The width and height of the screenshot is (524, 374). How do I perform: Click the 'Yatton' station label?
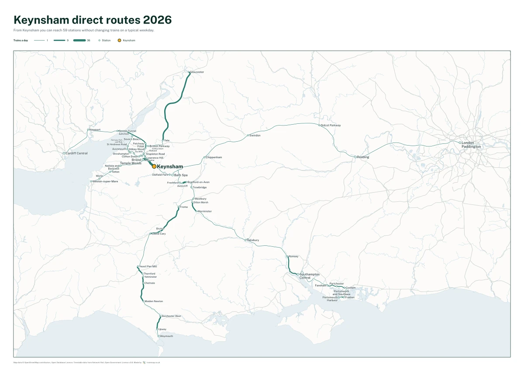click(115, 172)
